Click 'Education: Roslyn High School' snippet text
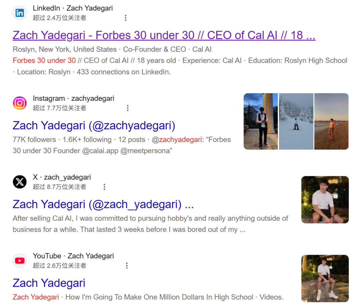 point(298,61)
